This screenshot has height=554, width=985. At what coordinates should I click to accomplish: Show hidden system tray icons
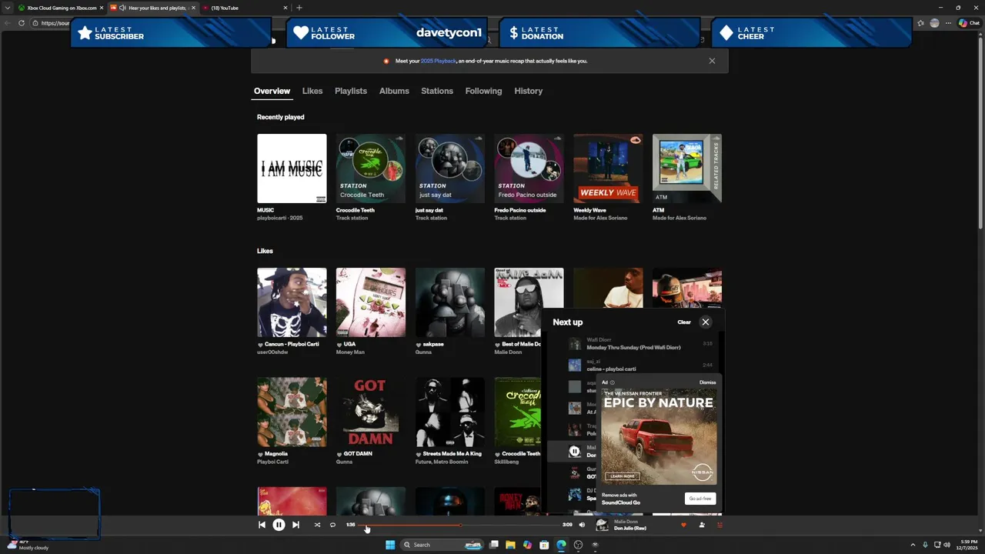point(913,545)
